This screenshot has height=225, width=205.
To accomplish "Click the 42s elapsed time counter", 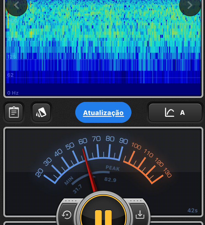I will pyautogui.click(x=192, y=210).
